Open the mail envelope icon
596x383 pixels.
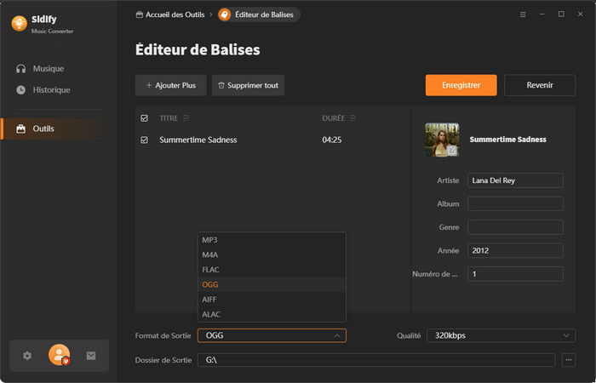[x=91, y=356]
